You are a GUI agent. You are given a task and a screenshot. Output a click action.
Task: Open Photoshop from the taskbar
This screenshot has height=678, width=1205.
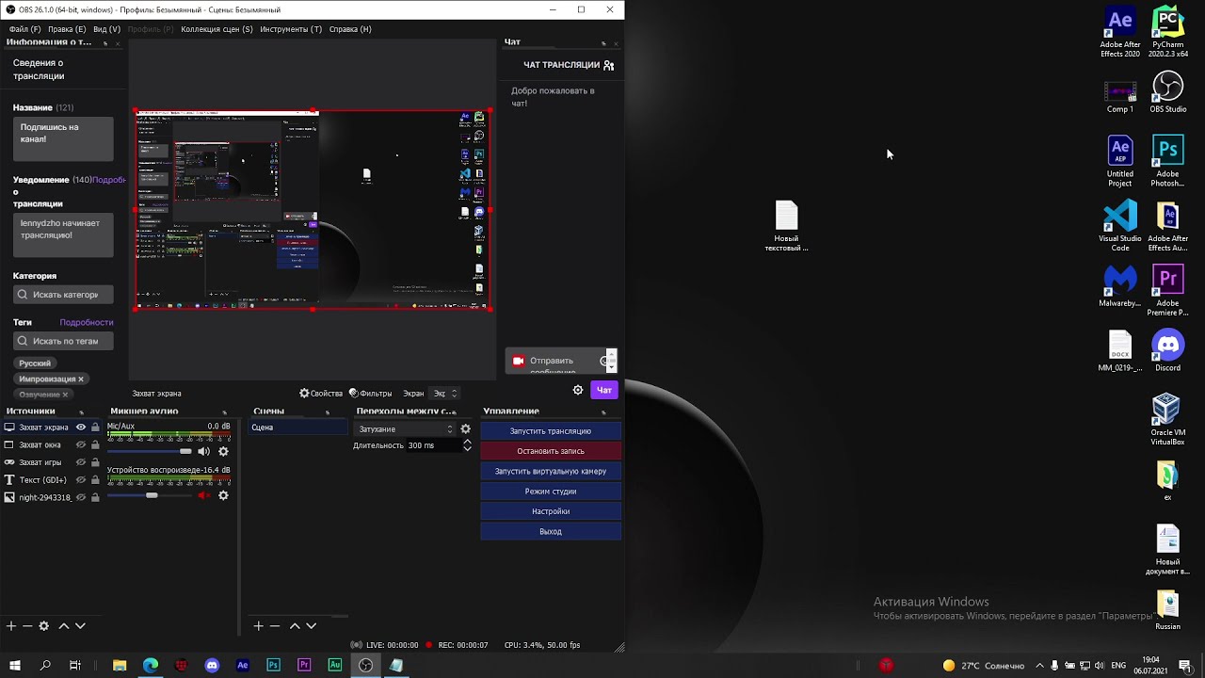pyautogui.click(x=273, y=665)
